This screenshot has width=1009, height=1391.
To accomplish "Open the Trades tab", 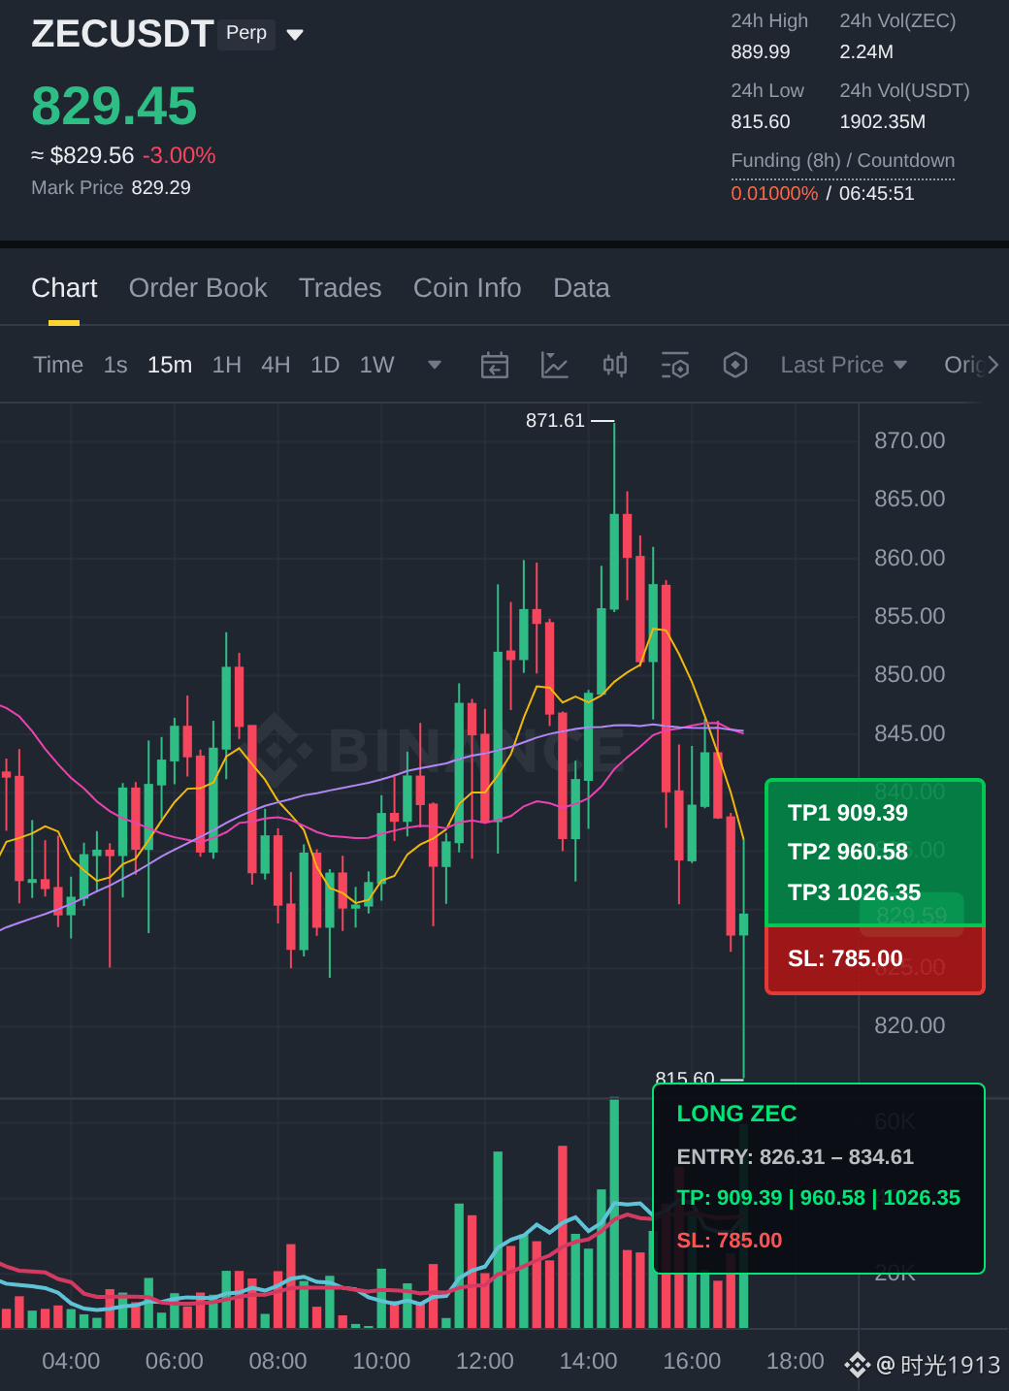I will [x=341, y=288].
